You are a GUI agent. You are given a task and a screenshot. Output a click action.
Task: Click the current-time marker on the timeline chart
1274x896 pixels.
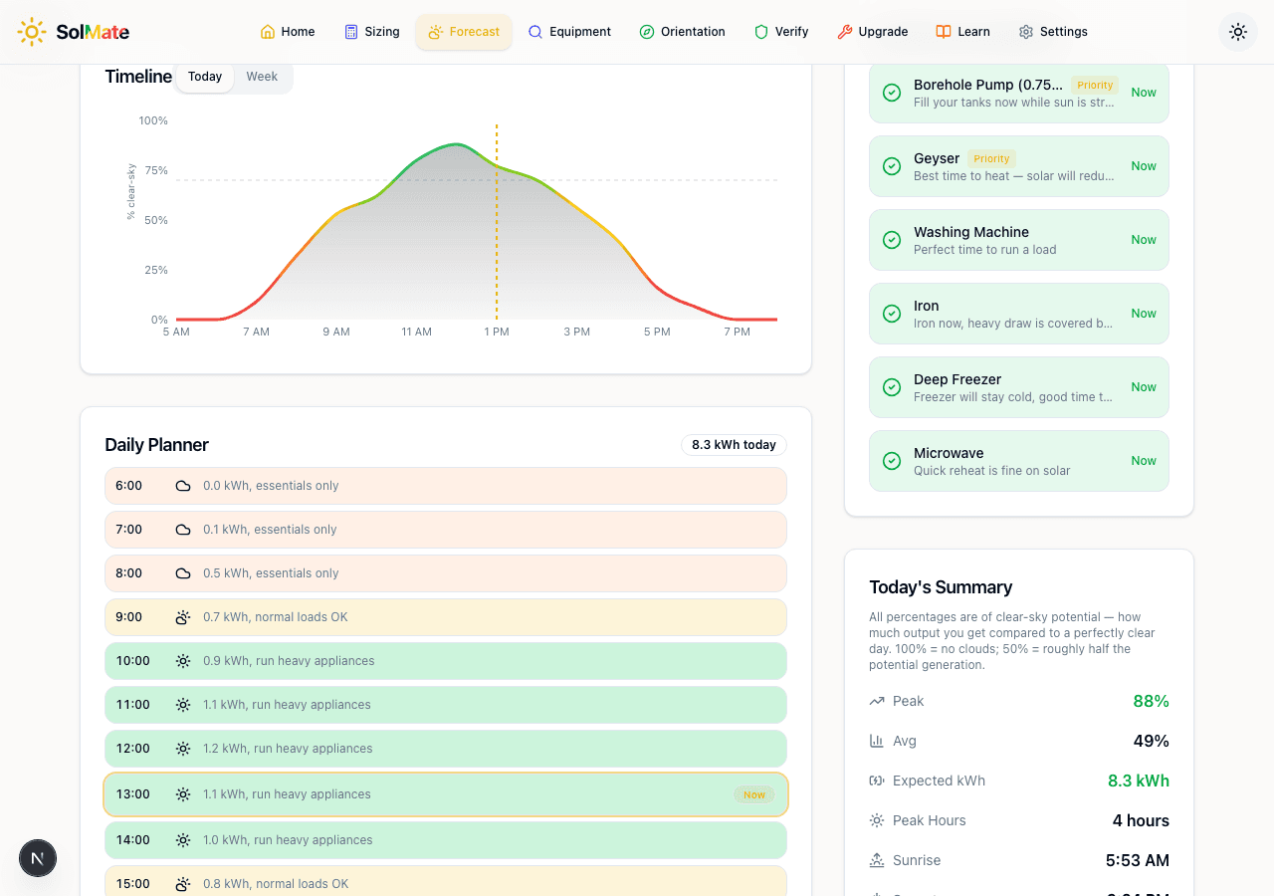pos(497,221)
